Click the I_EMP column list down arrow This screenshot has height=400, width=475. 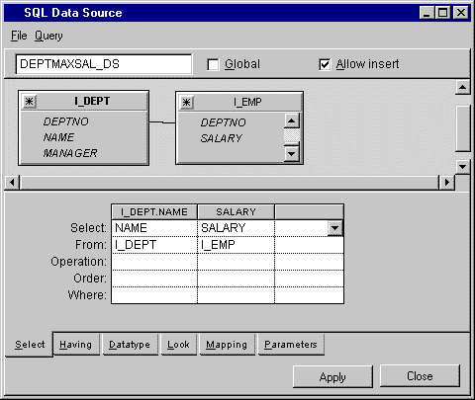tap(292, 153)
